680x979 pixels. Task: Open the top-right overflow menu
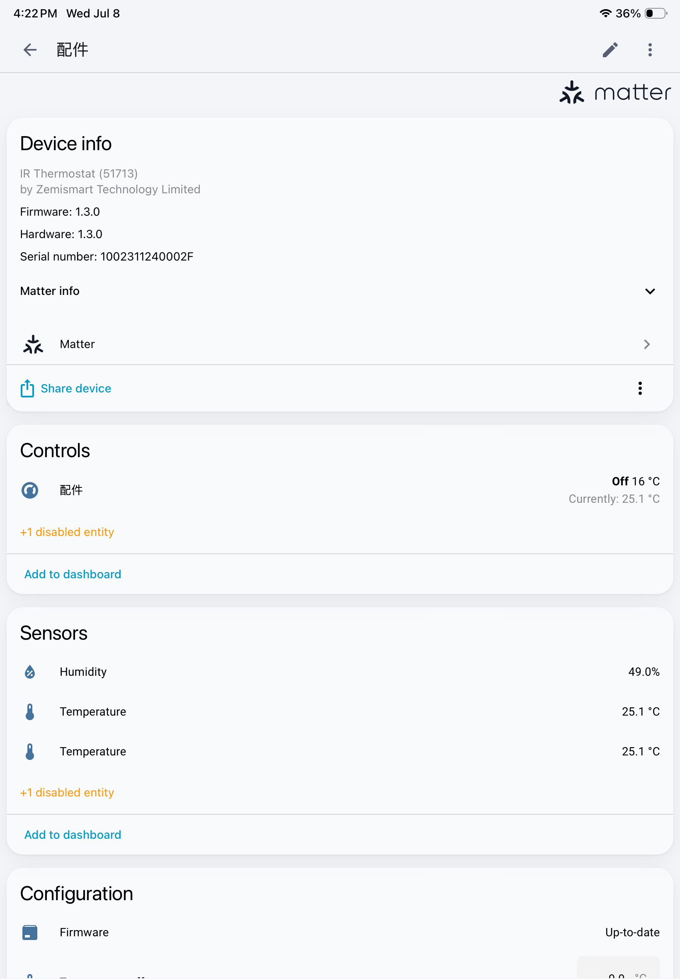650,50
